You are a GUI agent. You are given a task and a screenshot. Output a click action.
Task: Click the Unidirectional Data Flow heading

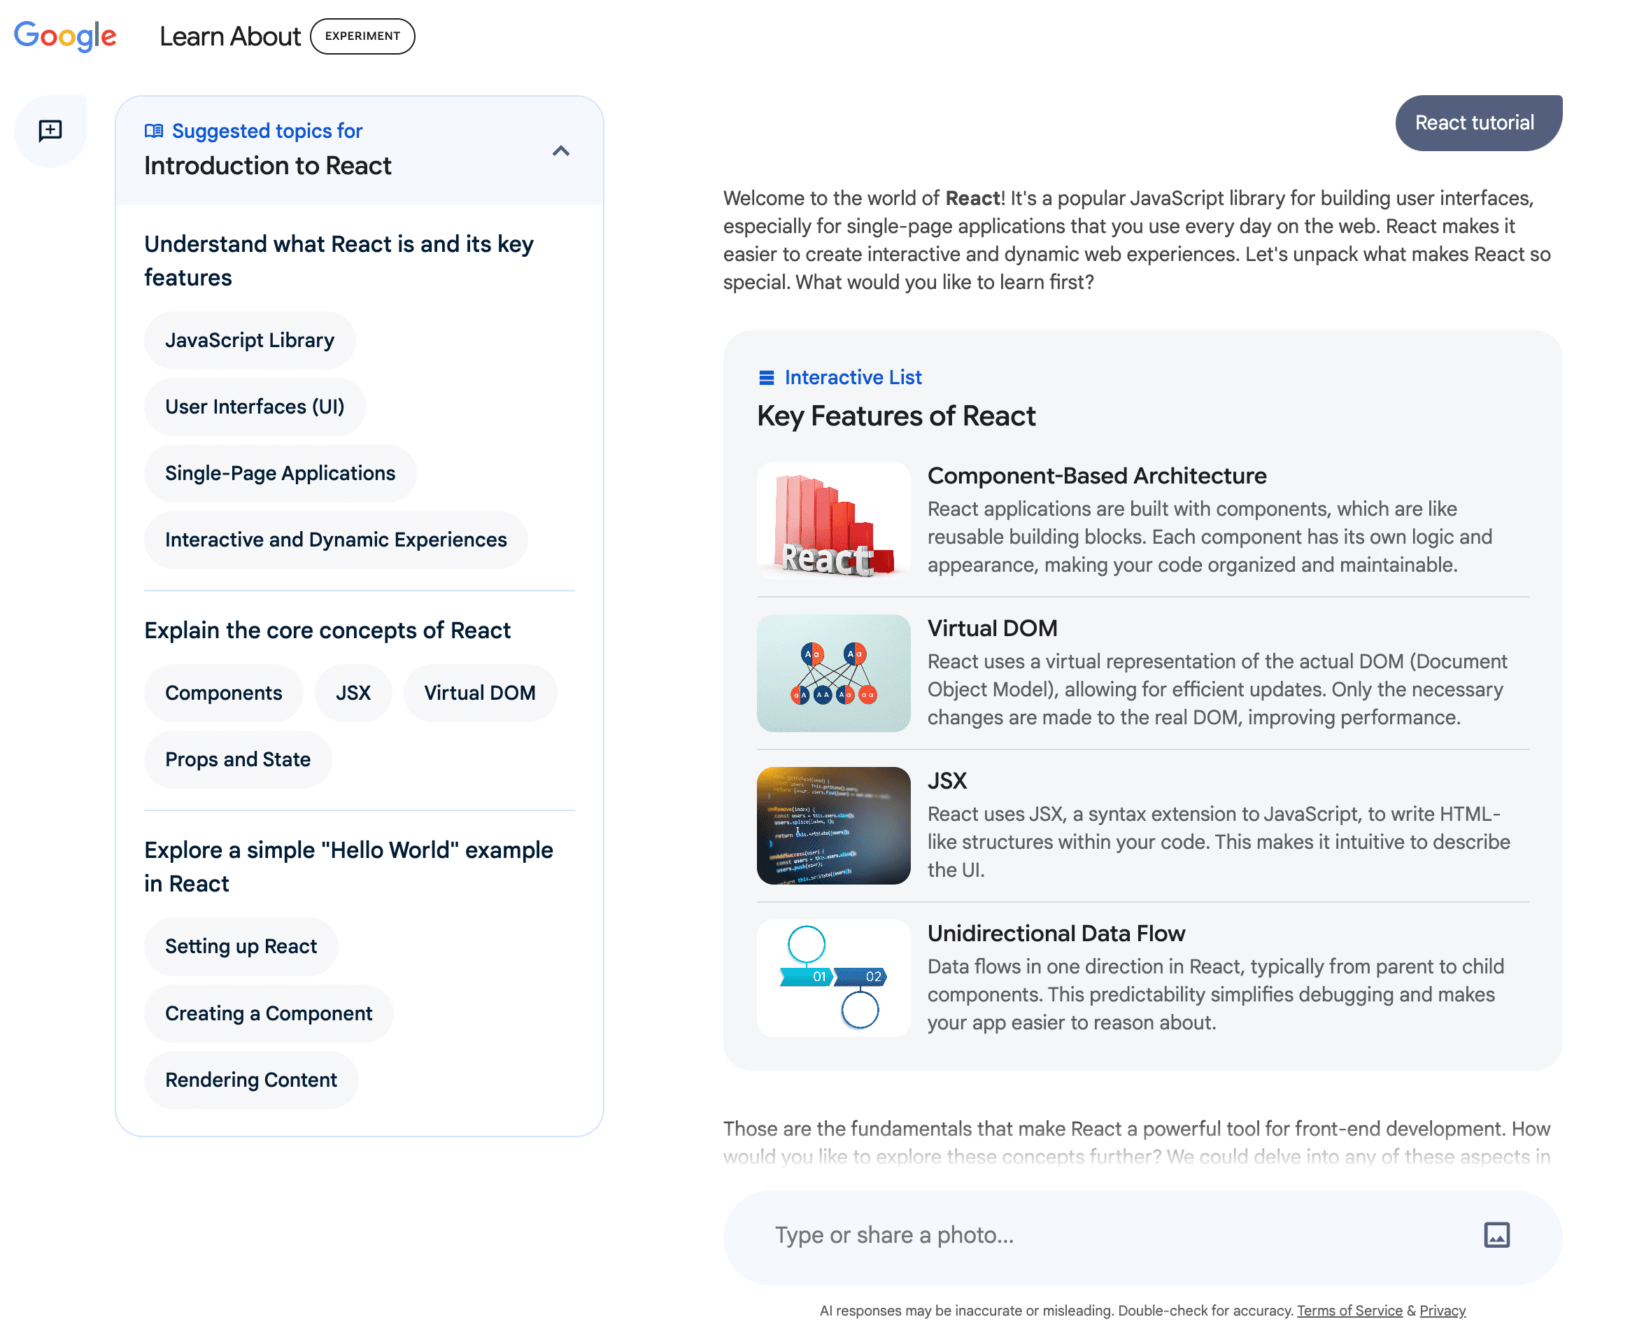pyautogui.click(x=1056, y=934)
